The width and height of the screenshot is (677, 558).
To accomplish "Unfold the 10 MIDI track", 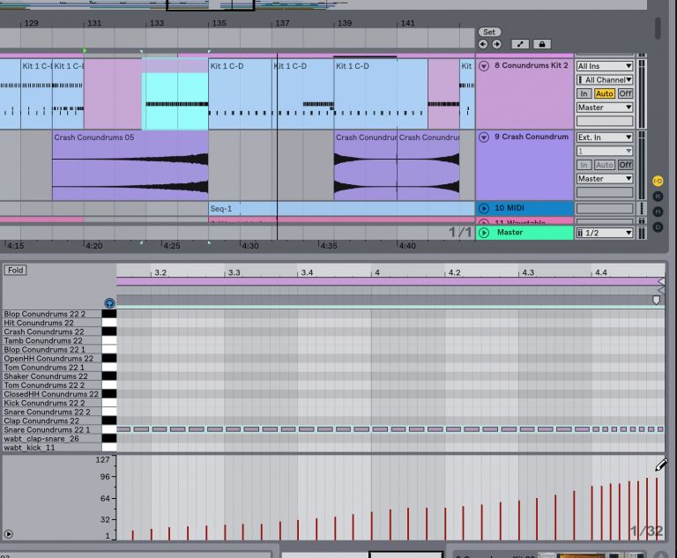I will pos(484,208).
